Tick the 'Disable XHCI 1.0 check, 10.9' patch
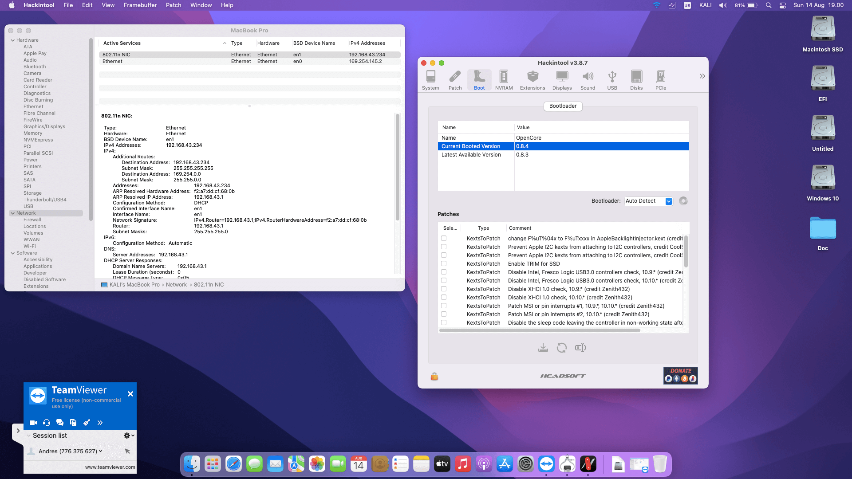 tap(444, 289)
